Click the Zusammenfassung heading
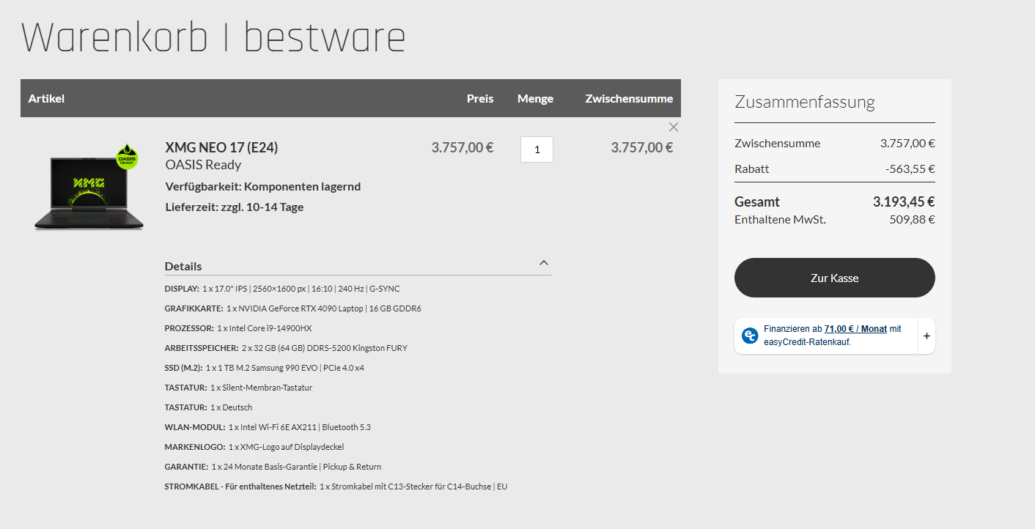Viewport: 1035px width, 529px height. 805,101
